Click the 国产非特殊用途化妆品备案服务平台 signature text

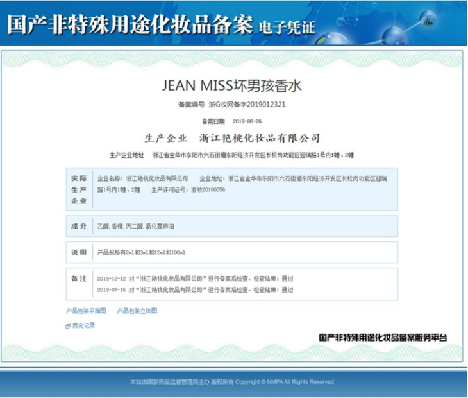383,338
